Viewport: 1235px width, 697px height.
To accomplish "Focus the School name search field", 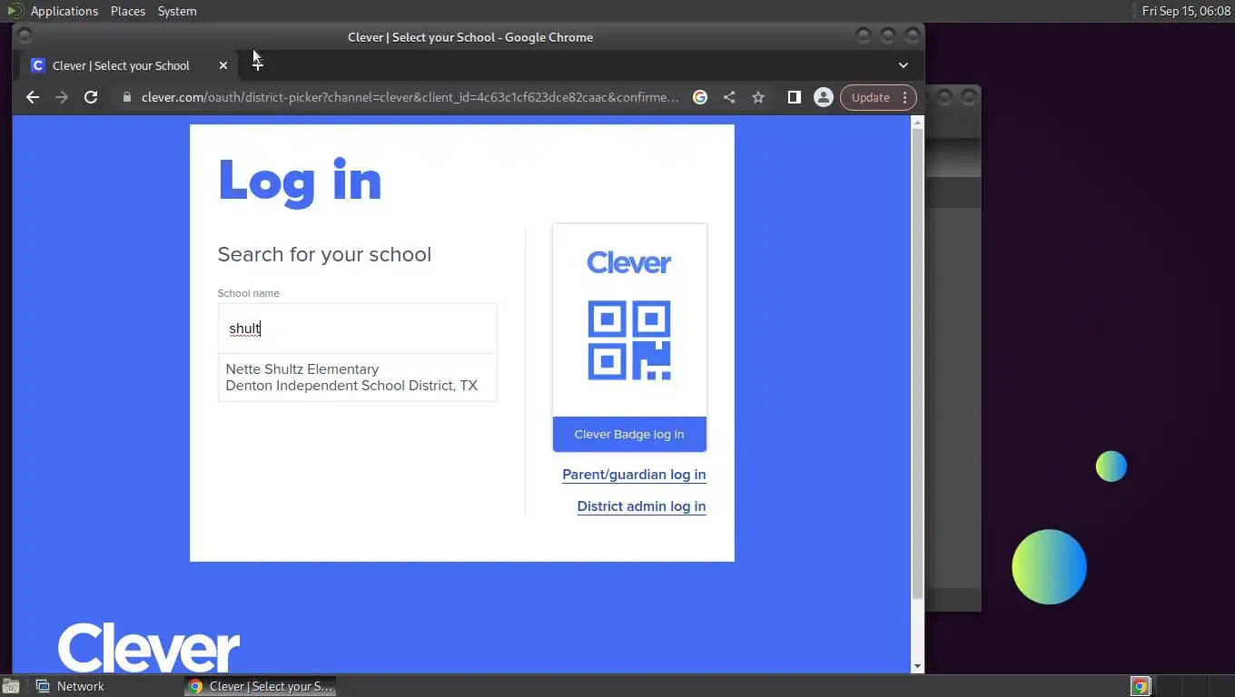I will (358, 329).
